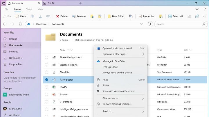209x117 pixels.
Task: Go back using the back arrow
Action: (5, 24)
